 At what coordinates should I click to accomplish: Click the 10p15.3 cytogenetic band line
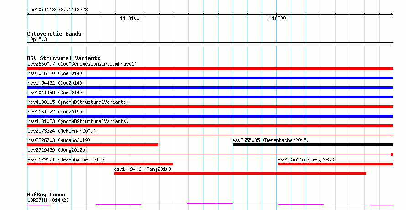tap(210, 44)
